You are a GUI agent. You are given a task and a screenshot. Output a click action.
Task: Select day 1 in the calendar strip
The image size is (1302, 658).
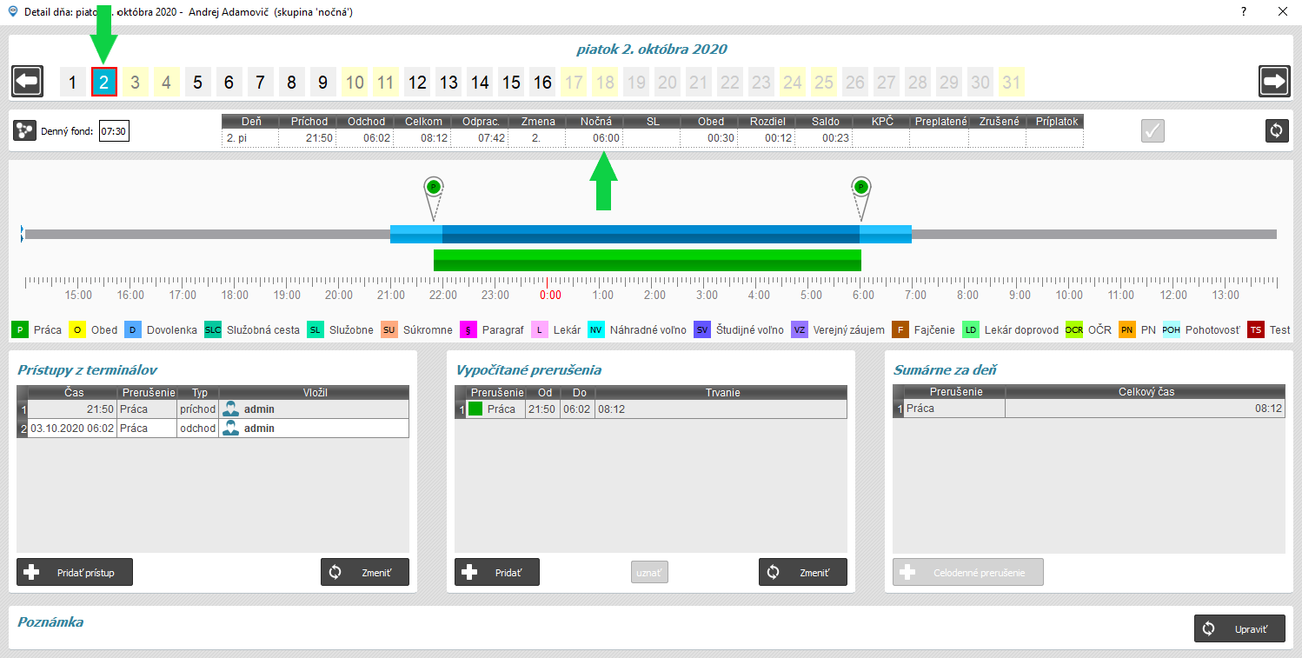tap(73, 83)
